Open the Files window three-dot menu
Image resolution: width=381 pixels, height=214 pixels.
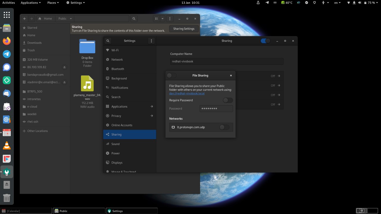coord(169,18)
